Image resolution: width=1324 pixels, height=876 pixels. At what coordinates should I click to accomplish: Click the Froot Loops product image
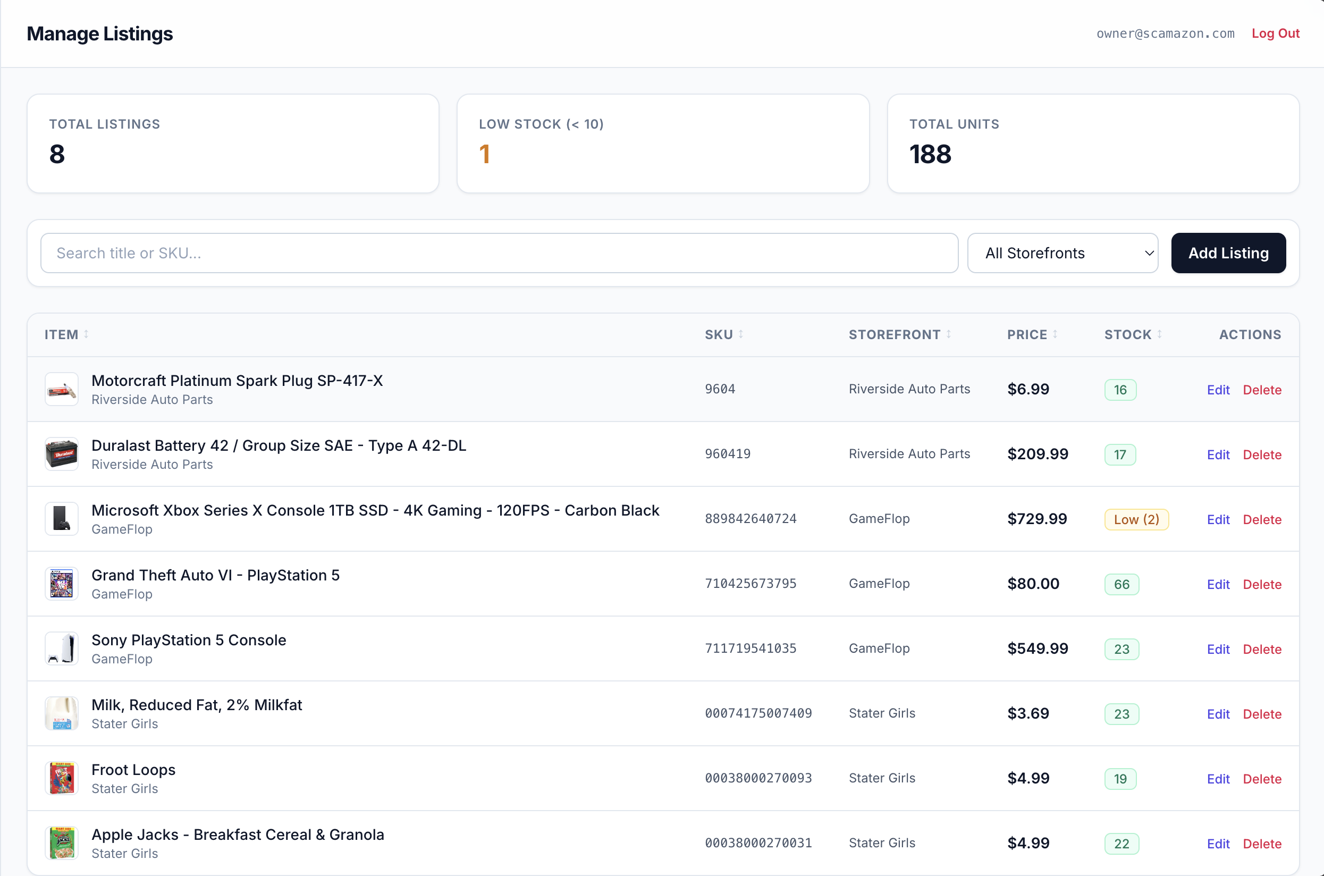point(62,778)
